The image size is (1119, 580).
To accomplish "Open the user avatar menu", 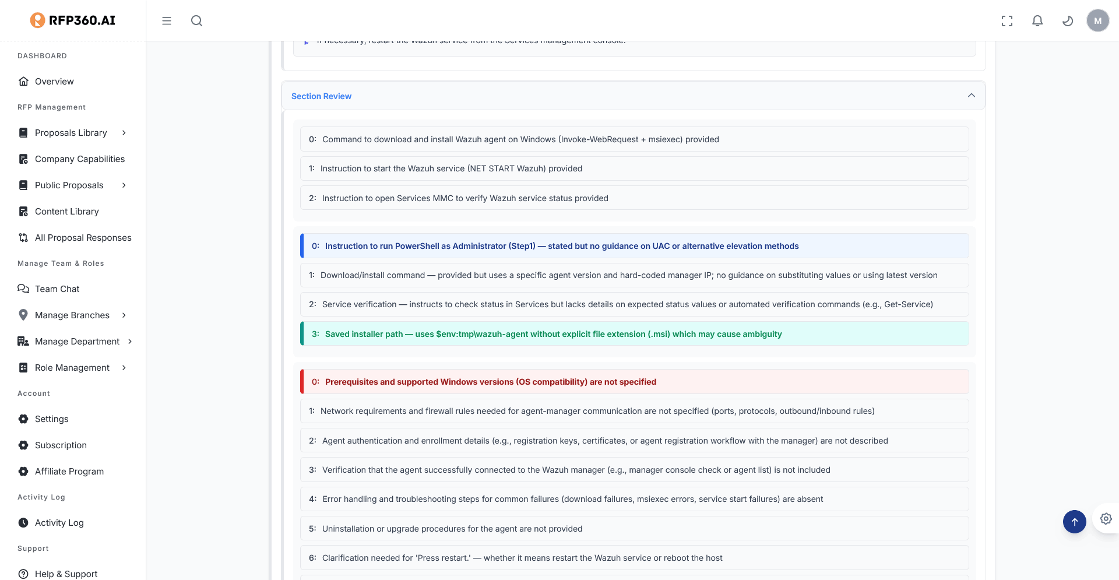I will [1097, 21].
